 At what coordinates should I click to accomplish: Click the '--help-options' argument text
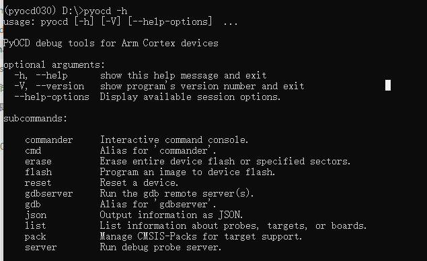(x=52, y=97)
